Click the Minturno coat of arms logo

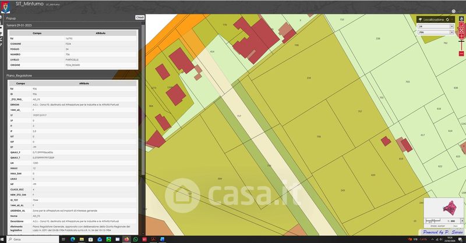pos(6,4)
